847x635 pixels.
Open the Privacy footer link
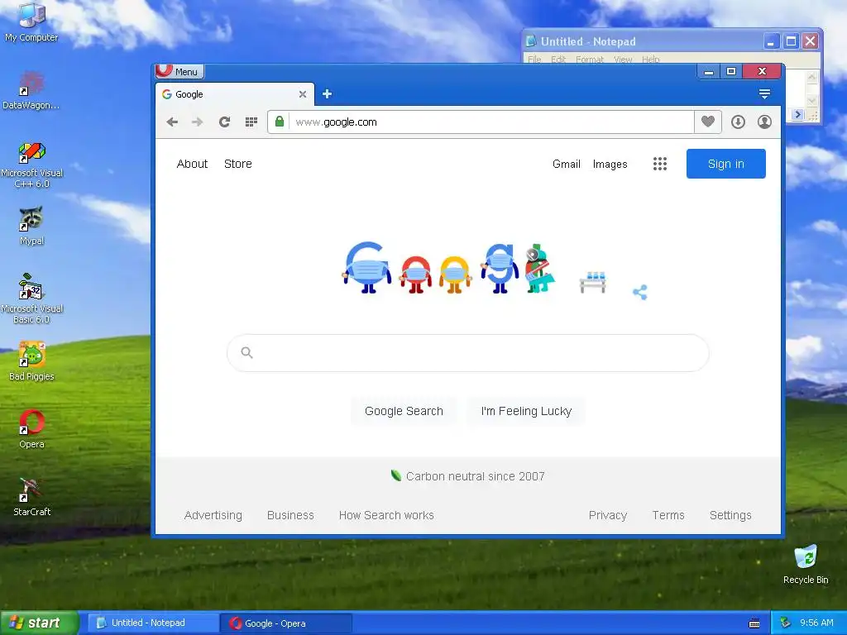pyautogui.click(x=608, y=515)
